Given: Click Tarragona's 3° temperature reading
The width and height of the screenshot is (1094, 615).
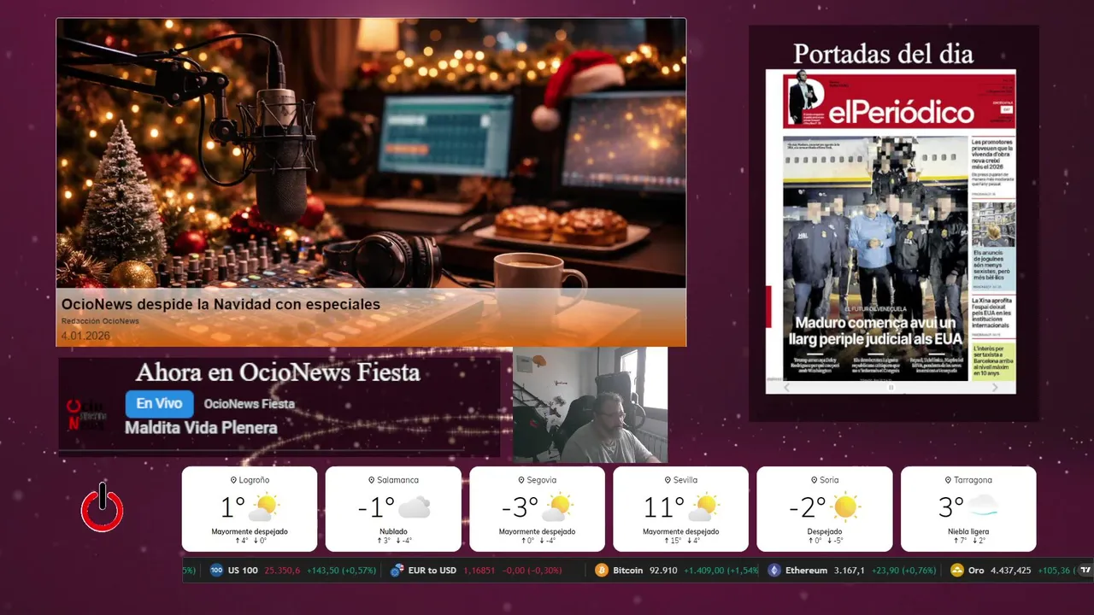Looking at the screenshot, I should click(x=951, y=507).
